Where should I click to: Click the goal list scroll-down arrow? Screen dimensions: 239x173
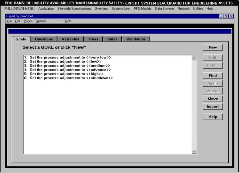click(x=194, y=152)
